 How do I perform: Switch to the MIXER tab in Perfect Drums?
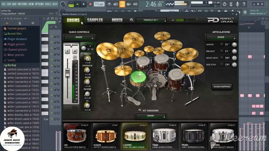point(117,20)
